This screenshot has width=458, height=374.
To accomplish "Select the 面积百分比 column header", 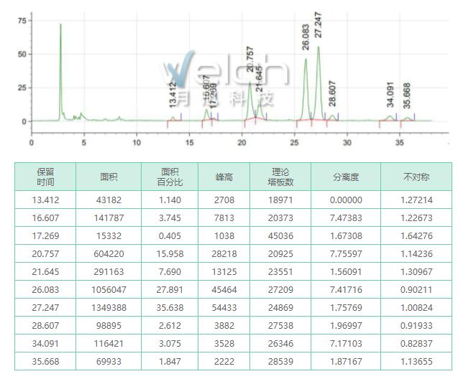I will point(170,177).
